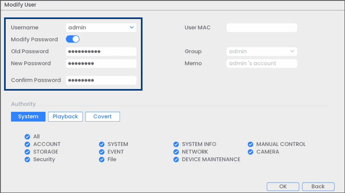Click the User MAC input field
The width and height of the screenshot is (345, 193).
261,28
